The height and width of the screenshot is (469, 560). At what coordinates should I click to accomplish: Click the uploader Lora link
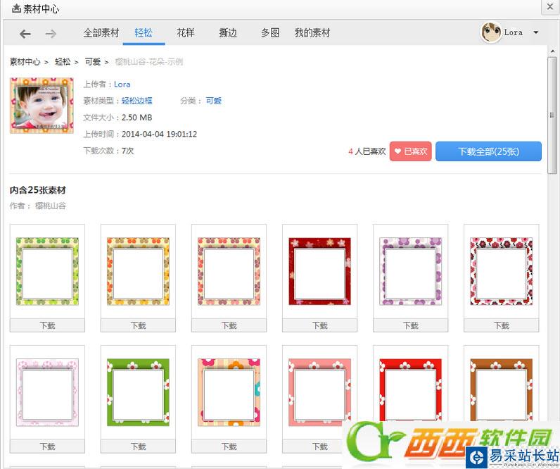122,85
